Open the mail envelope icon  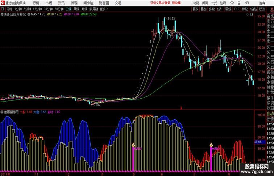(247, 3)
